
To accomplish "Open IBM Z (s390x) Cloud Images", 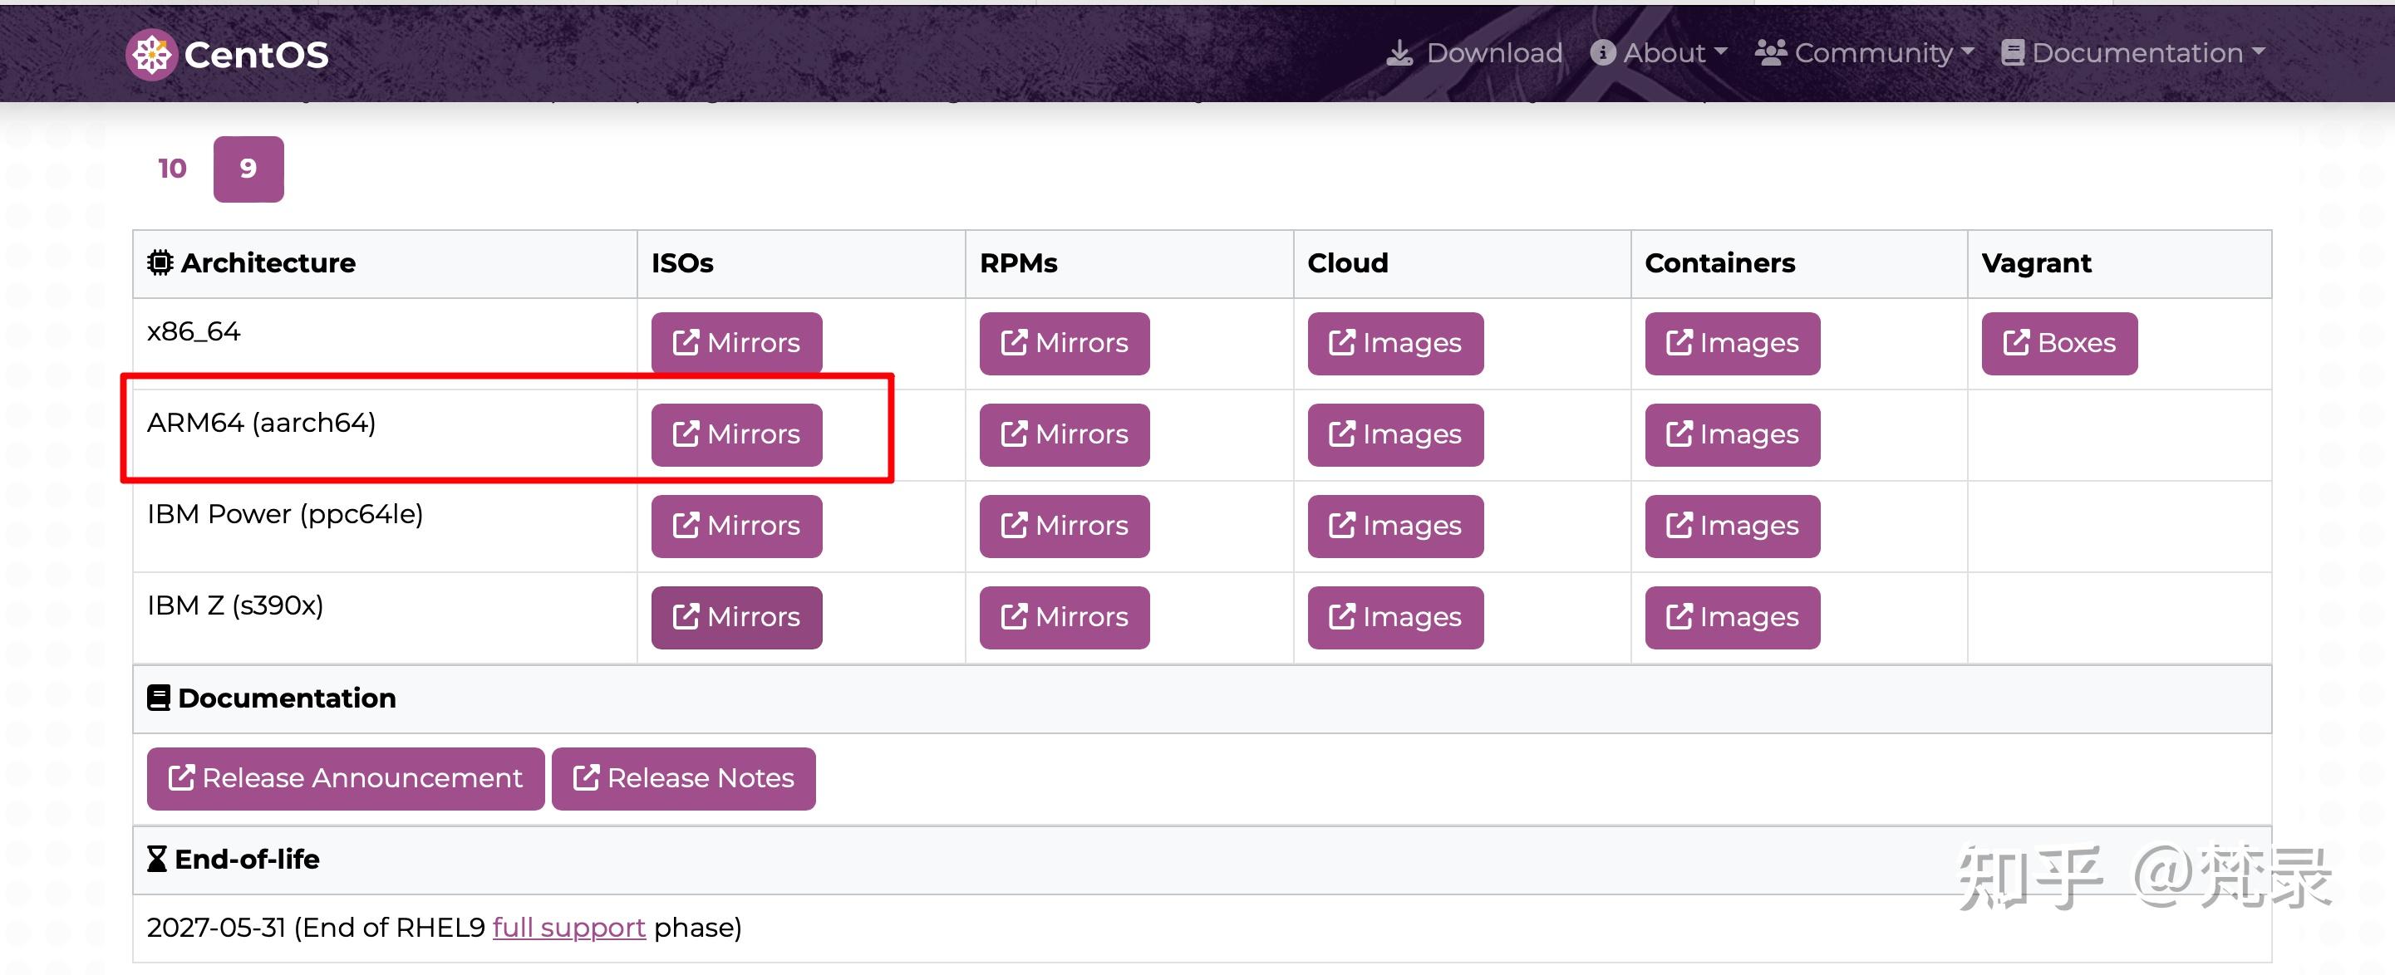I will [x=1394, y=617].
